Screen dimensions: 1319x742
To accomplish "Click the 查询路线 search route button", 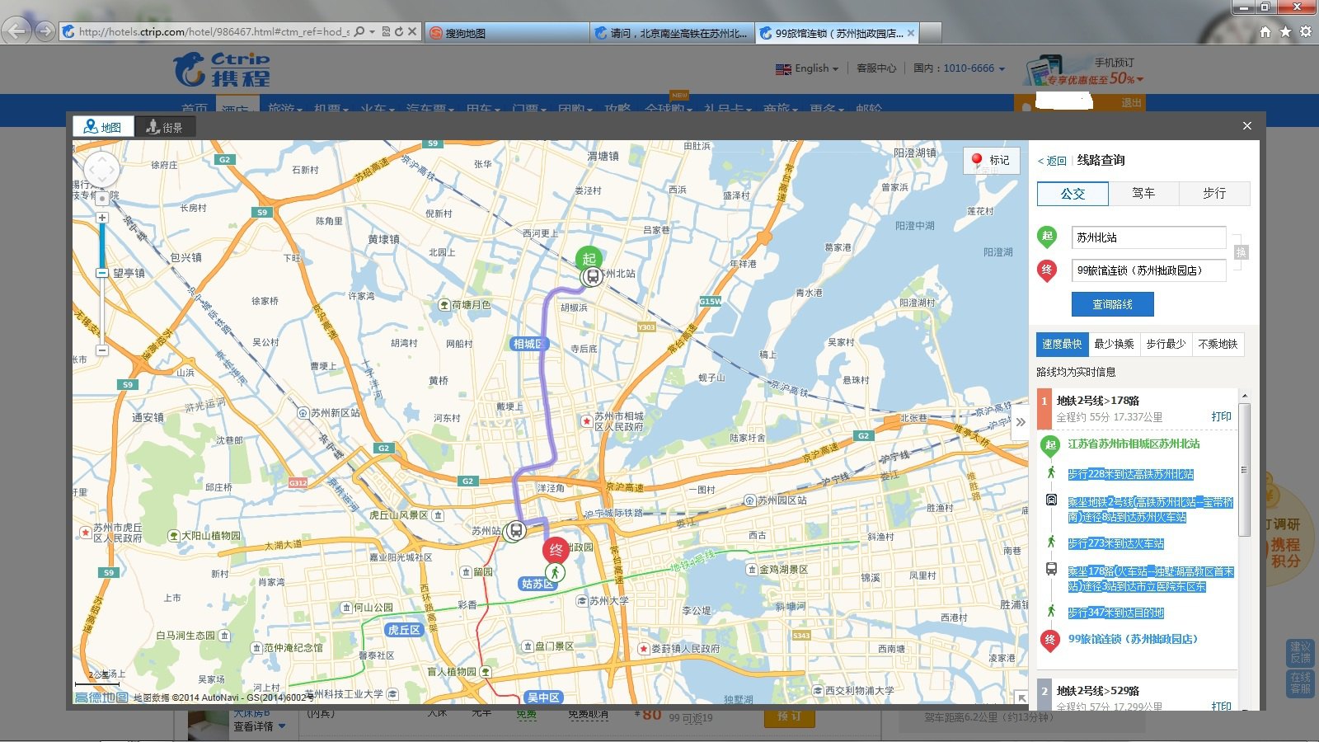I will pyautogui.click(x=1112, y=304).
